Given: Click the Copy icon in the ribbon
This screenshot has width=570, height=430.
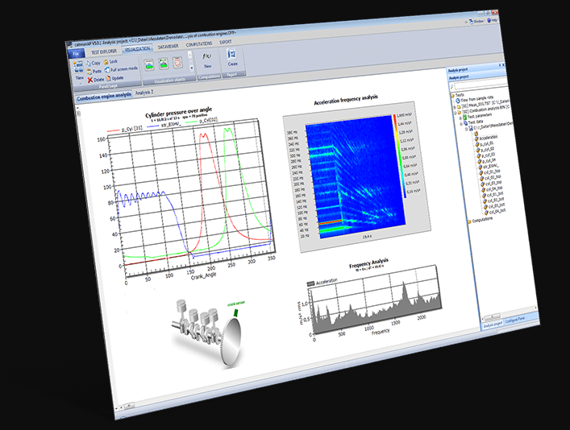Looking at the screenshot, I should [87, 62].
